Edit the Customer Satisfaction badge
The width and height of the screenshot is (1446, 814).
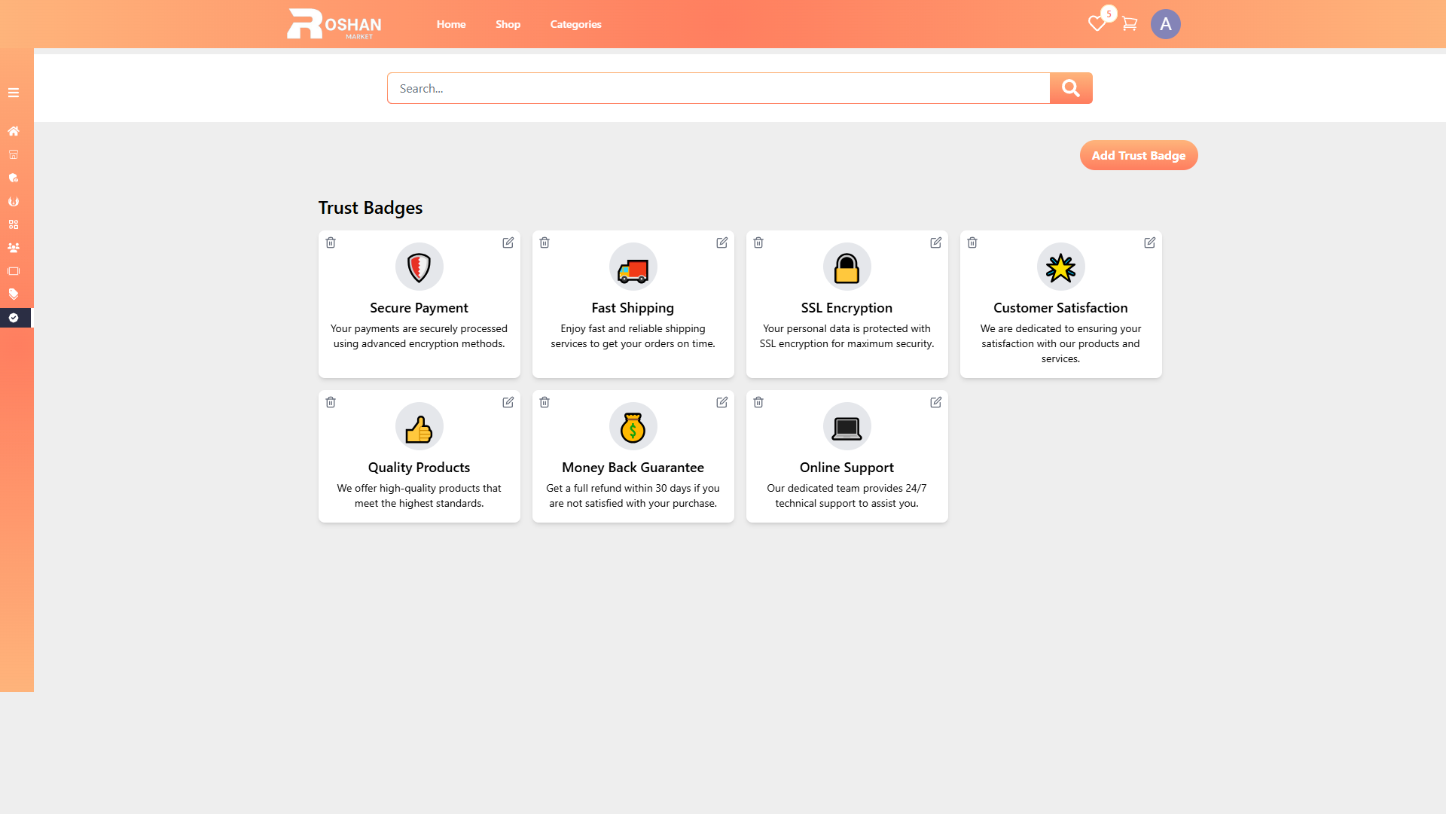pos(1149,242)
